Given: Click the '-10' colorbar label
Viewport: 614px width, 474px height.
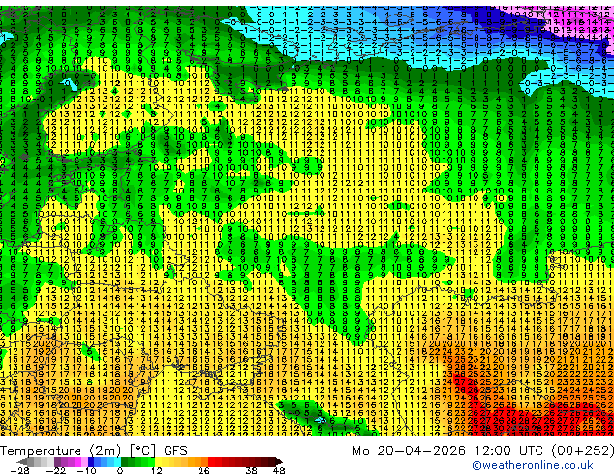Looking at the screenshot, I should tap(86, 470).
